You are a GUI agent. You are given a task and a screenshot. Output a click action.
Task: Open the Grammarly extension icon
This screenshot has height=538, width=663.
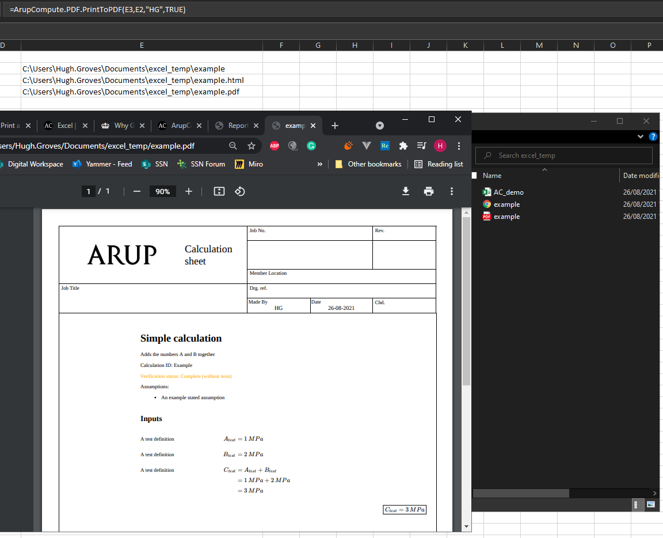pos(311,146)
